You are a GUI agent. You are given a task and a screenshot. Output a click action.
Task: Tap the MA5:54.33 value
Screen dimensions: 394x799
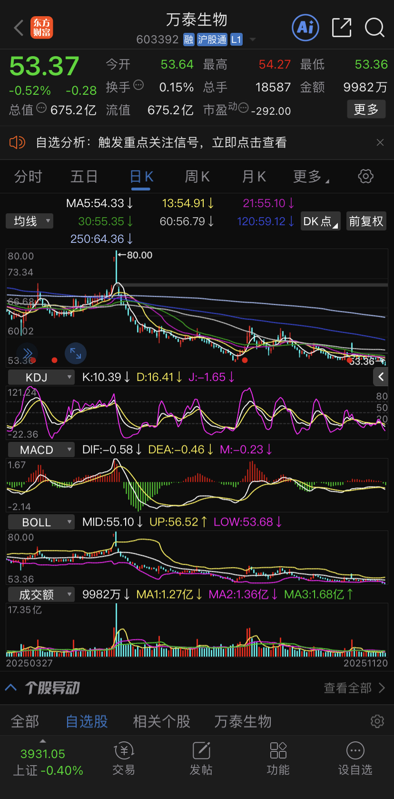99,203
